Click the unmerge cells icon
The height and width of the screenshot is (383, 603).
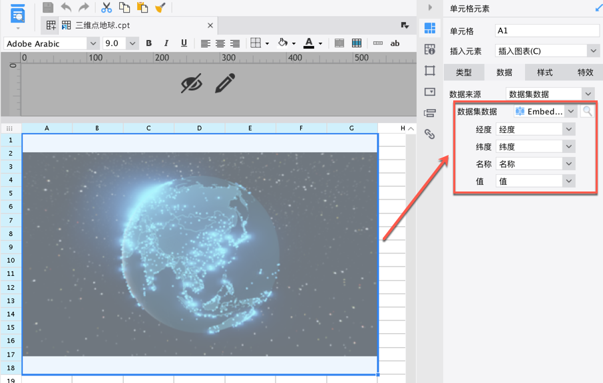tap(357, 43)
